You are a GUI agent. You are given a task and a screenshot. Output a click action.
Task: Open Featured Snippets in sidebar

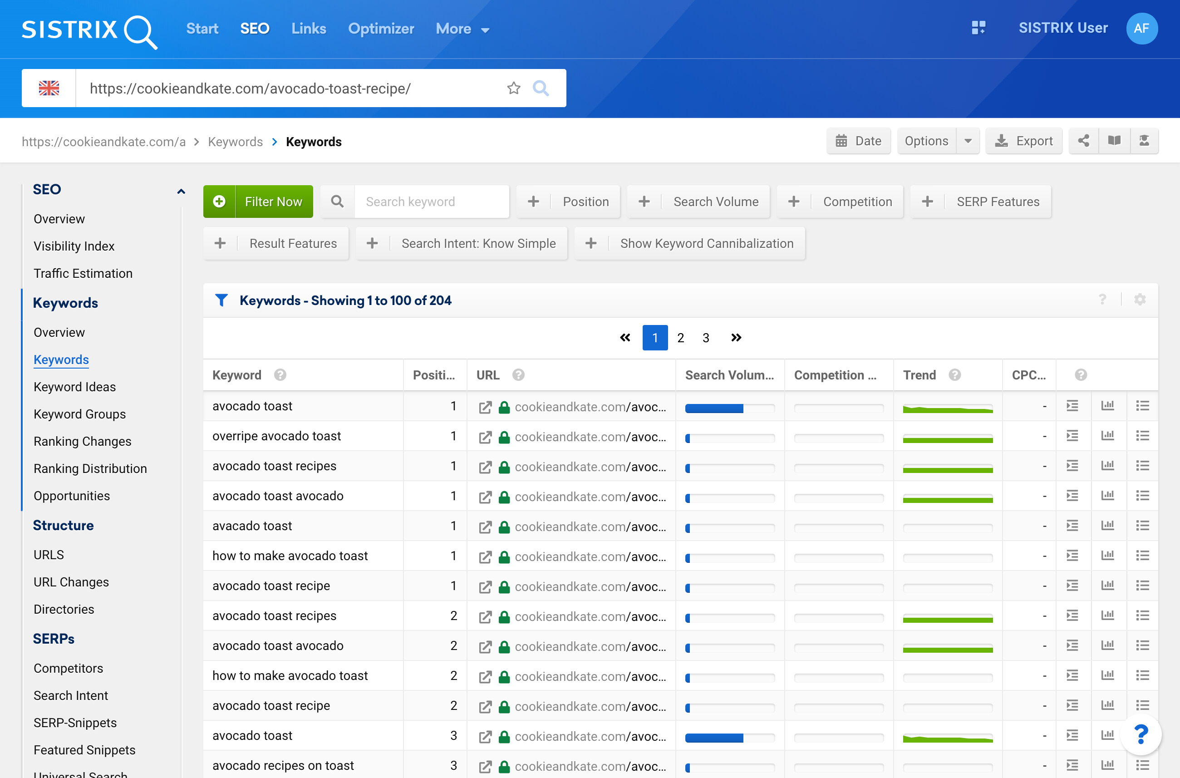pos(84,750)
